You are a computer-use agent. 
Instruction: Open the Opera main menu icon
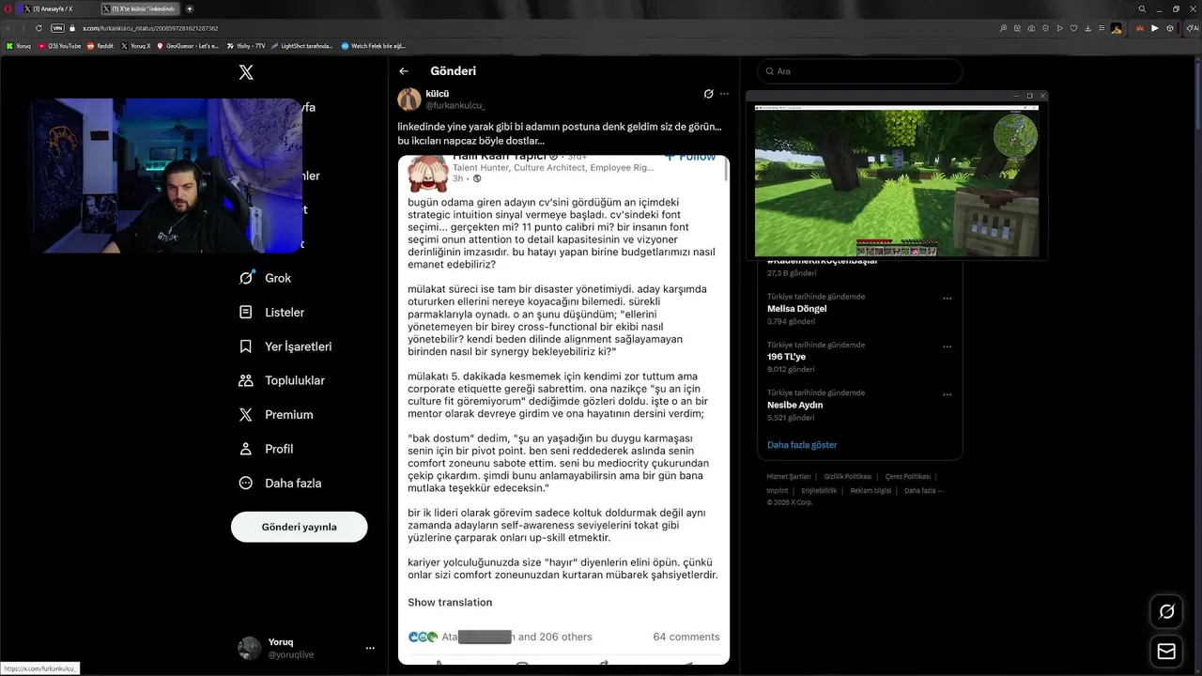pos(8,8)
